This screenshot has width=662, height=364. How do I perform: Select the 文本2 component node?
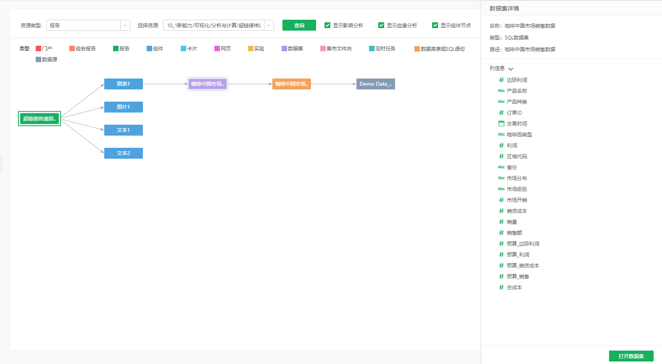point(124,153)
